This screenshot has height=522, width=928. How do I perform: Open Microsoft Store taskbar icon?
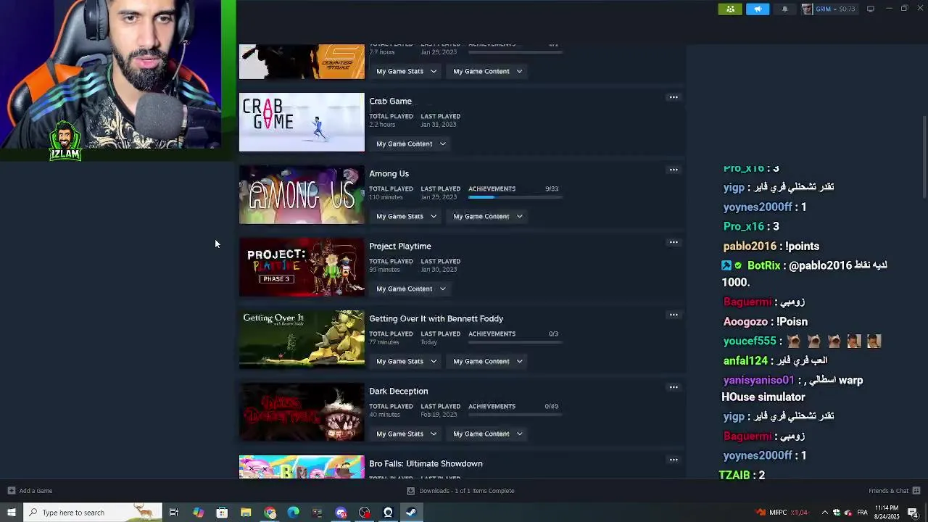pos(222,513)
